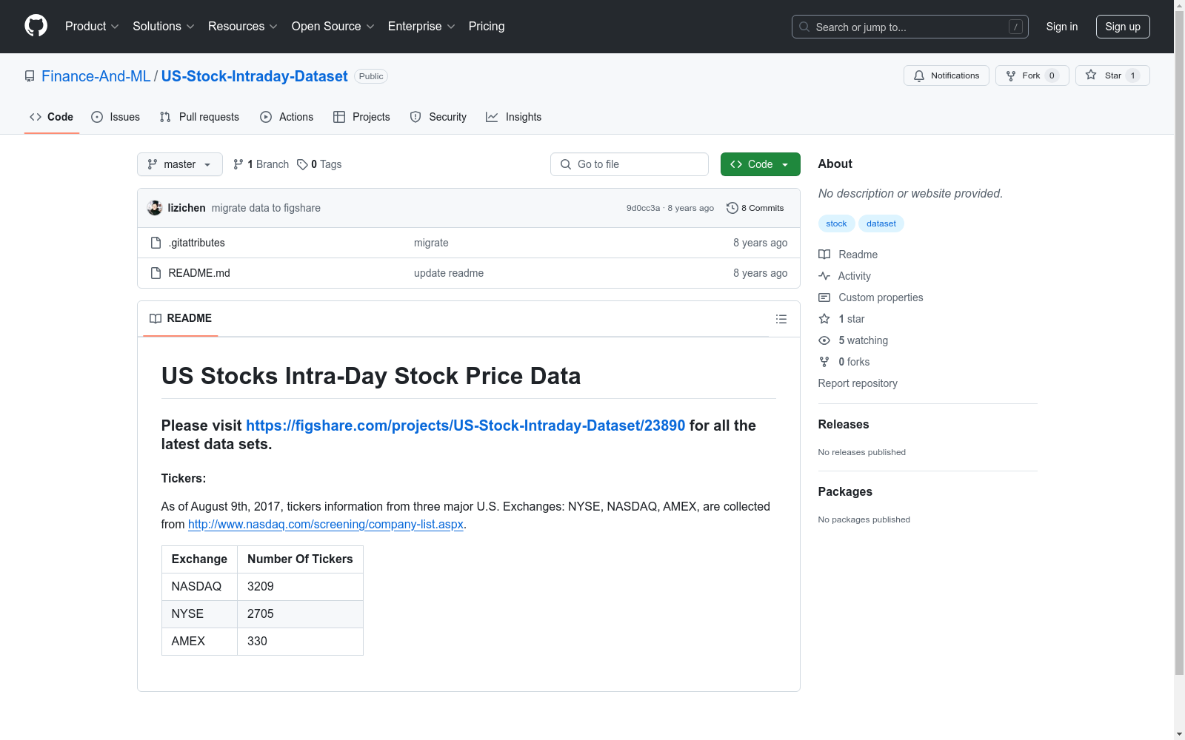1185x740 pixels.
Task: View the 5 watching link
Action: 853,340
